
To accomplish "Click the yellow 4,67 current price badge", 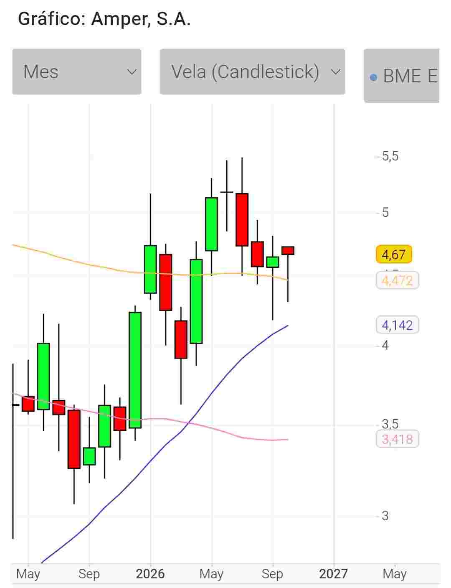I will point(394,254).
